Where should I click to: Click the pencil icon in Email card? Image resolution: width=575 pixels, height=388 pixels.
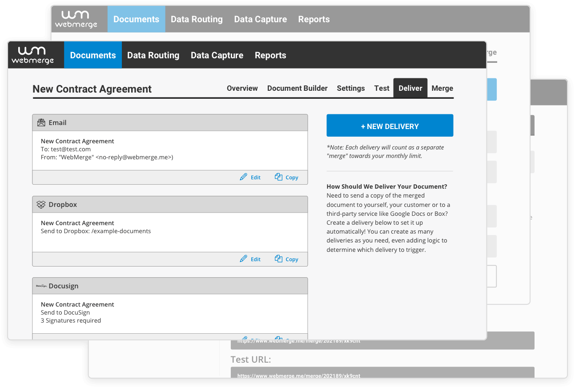pyautogui.click(x=243, y=177)
